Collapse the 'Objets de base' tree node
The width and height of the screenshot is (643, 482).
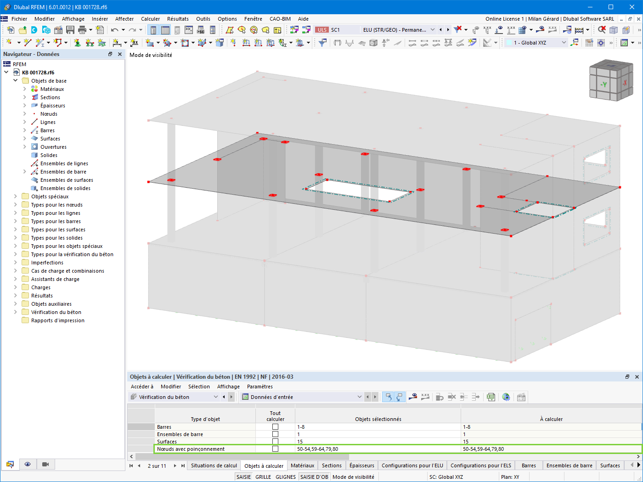click(x=16, y=81)
